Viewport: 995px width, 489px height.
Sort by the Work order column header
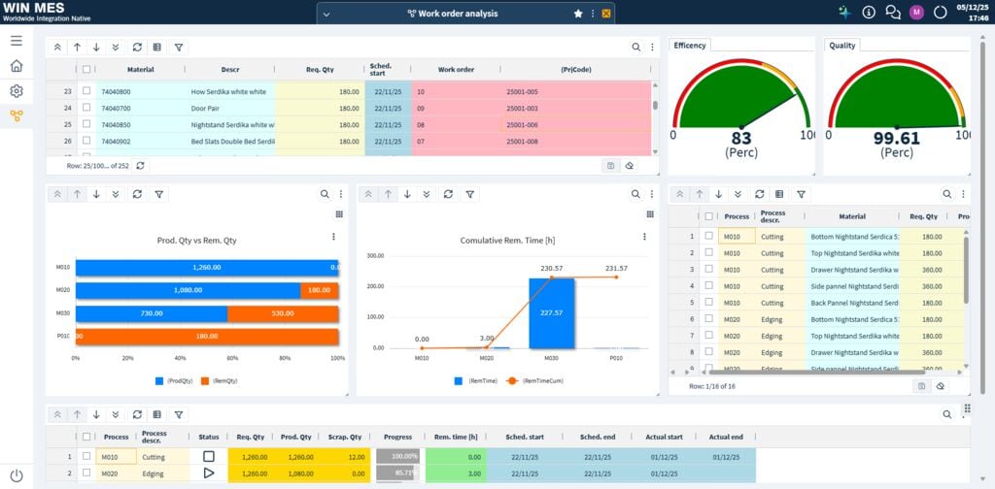pyautogui.click(x=455, y=70)
